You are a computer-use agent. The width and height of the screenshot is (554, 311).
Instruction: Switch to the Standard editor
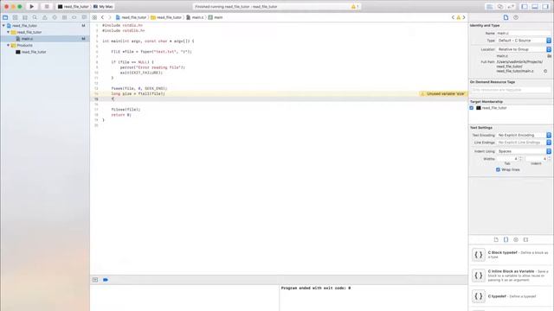click(x=490, y=7)
